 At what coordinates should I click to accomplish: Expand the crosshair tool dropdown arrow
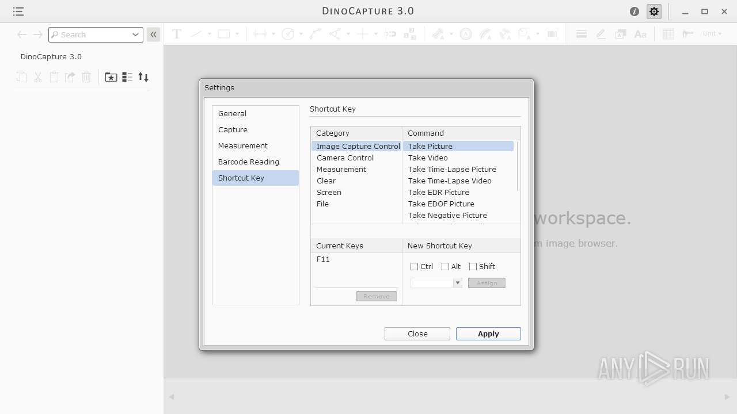click(x=375, y=34)
